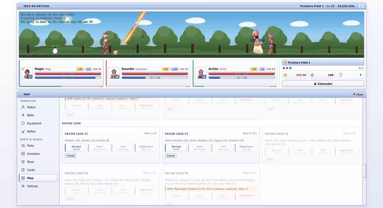Click Archie's blue SP bar
This screenshot has height=208, width=383.
point(242,77)
